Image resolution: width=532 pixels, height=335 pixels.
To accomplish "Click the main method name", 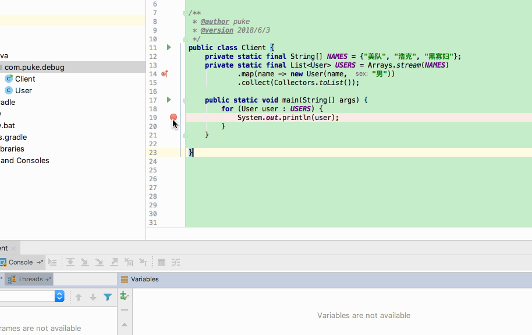I will click(290, 100).
